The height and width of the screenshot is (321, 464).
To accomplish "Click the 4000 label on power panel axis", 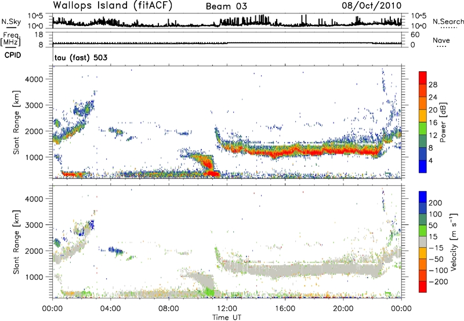I will 34,79.
